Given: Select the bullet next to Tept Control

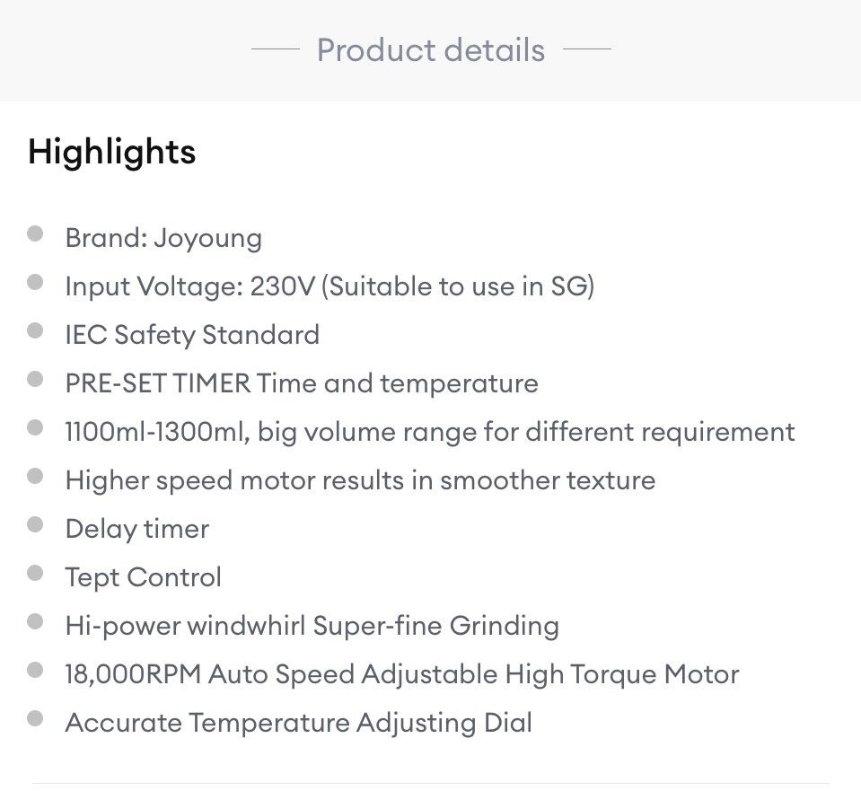Looking at the screenshot, I should tap(36, 574).
